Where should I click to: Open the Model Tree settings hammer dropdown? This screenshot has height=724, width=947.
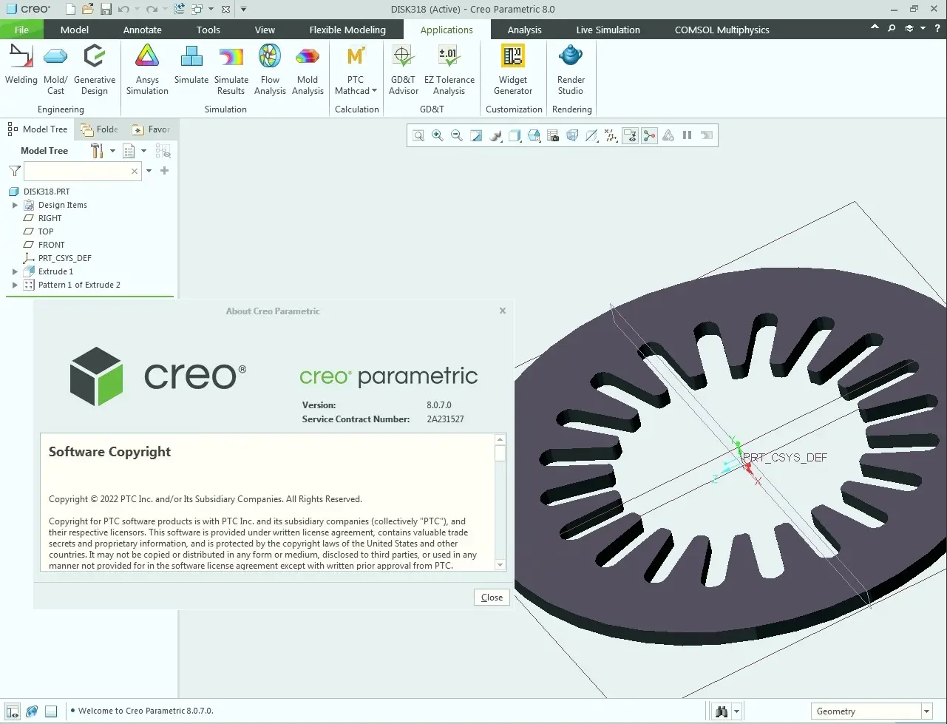[x=112, y=151]
